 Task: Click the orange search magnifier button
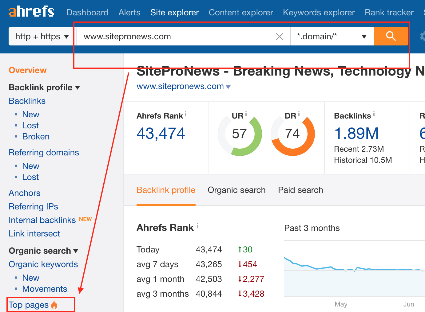coord(391,36)
